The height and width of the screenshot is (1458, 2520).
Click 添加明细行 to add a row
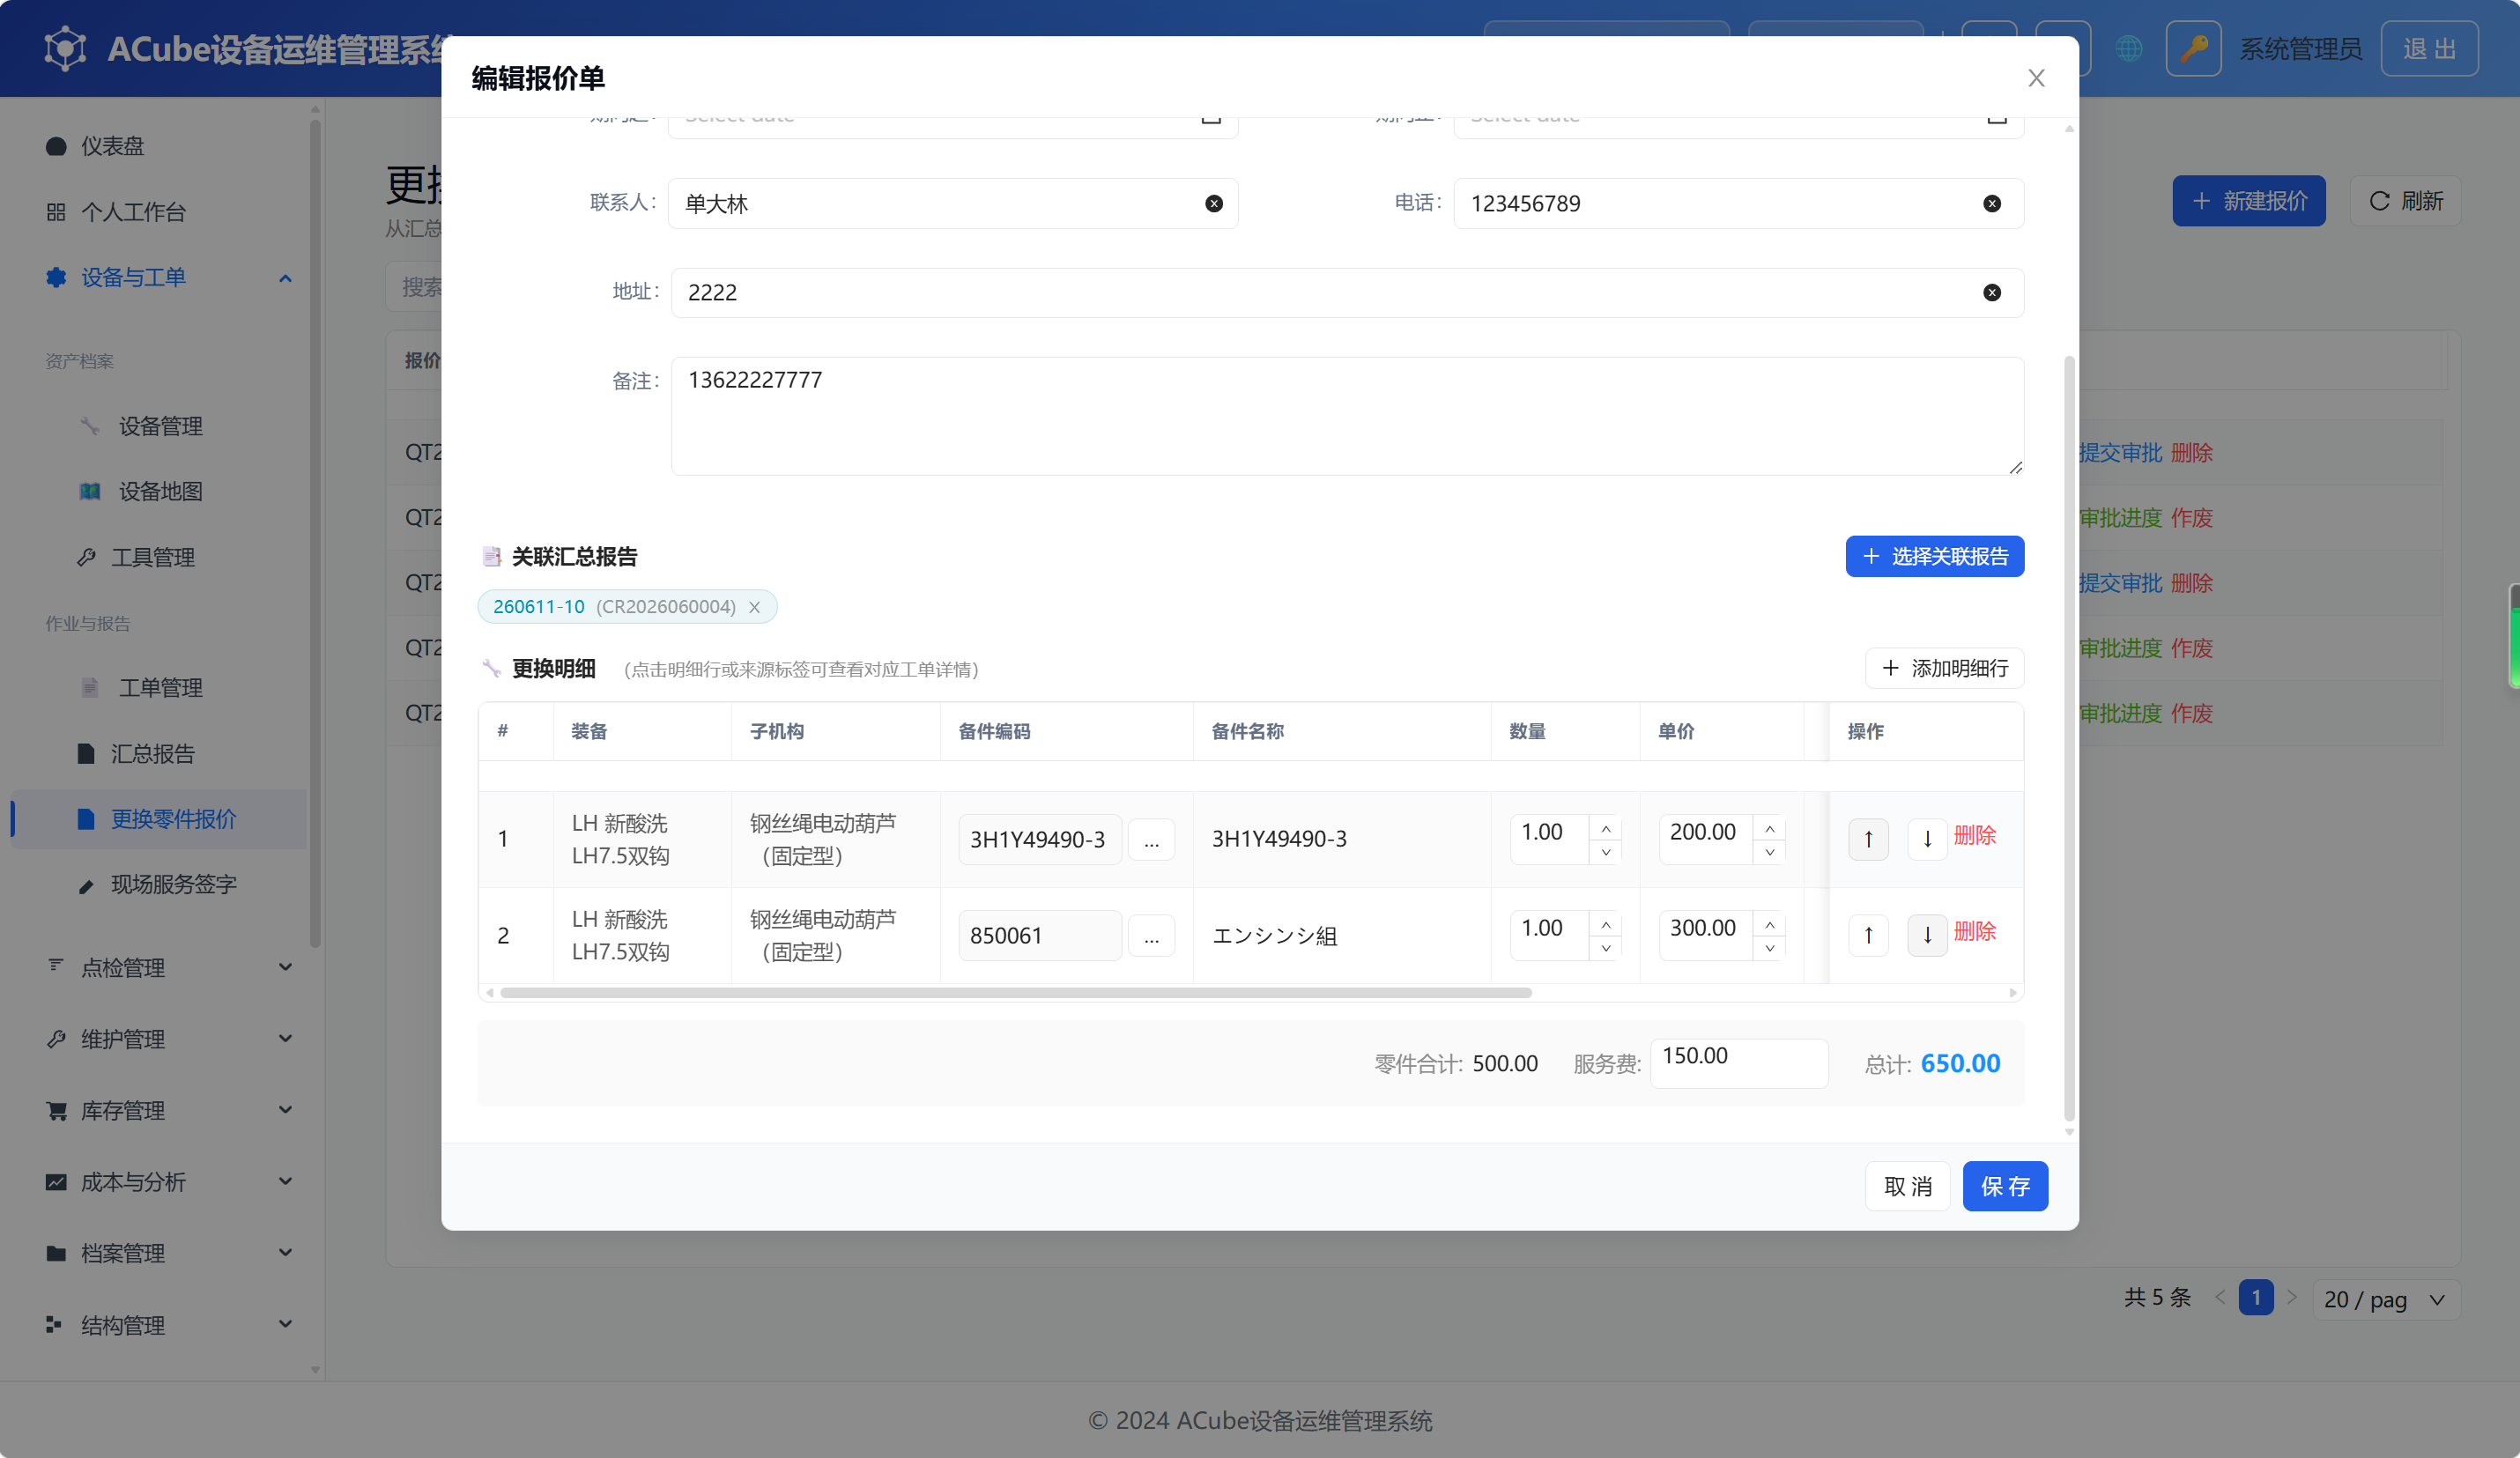click(1944, 668)
